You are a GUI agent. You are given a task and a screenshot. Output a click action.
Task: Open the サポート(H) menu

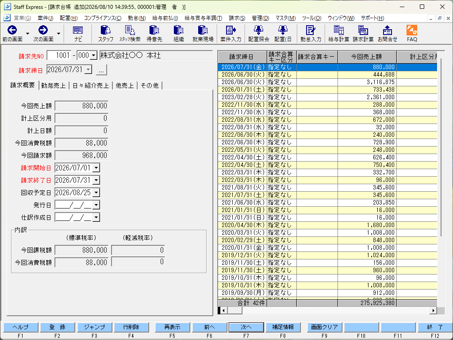click(x=372, y=18)
